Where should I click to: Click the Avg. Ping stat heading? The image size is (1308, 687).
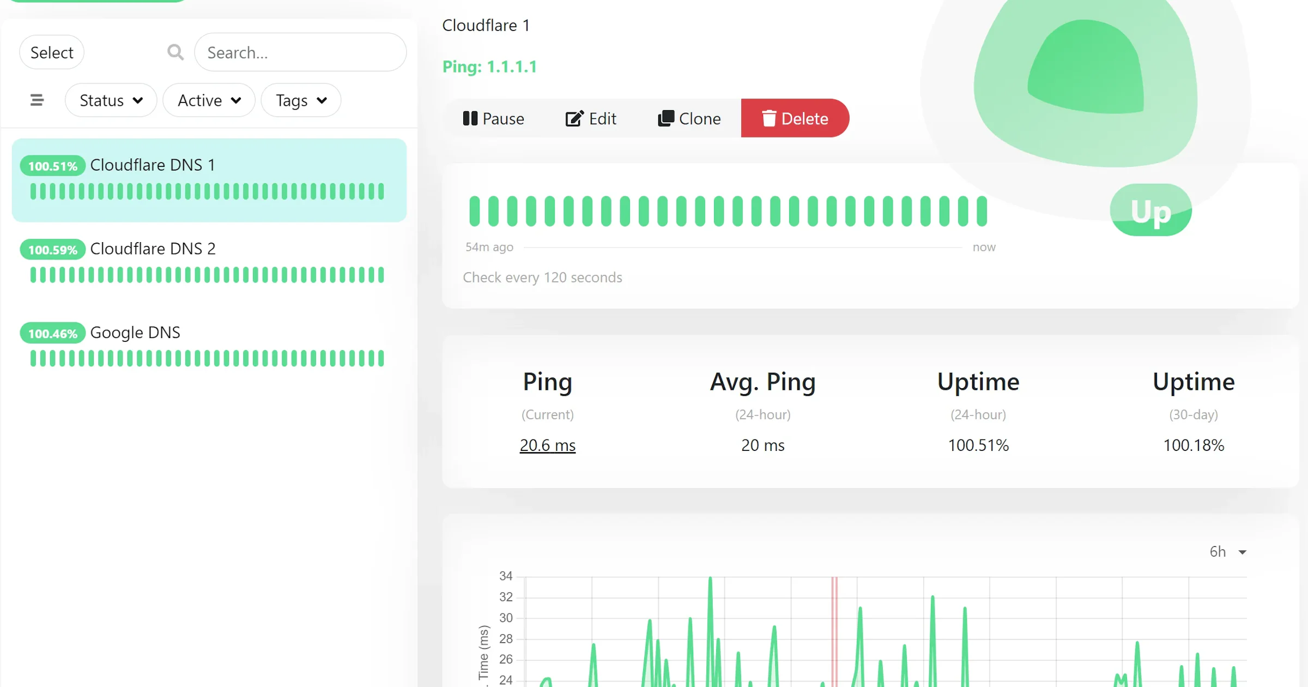click(x=763, y=382)
